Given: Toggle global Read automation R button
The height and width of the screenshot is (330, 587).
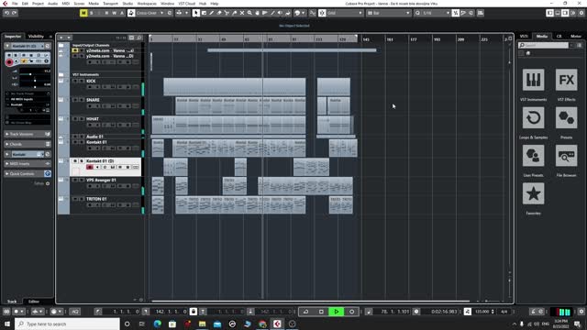Looking at the screenshot, I should [x=106, y=13].
